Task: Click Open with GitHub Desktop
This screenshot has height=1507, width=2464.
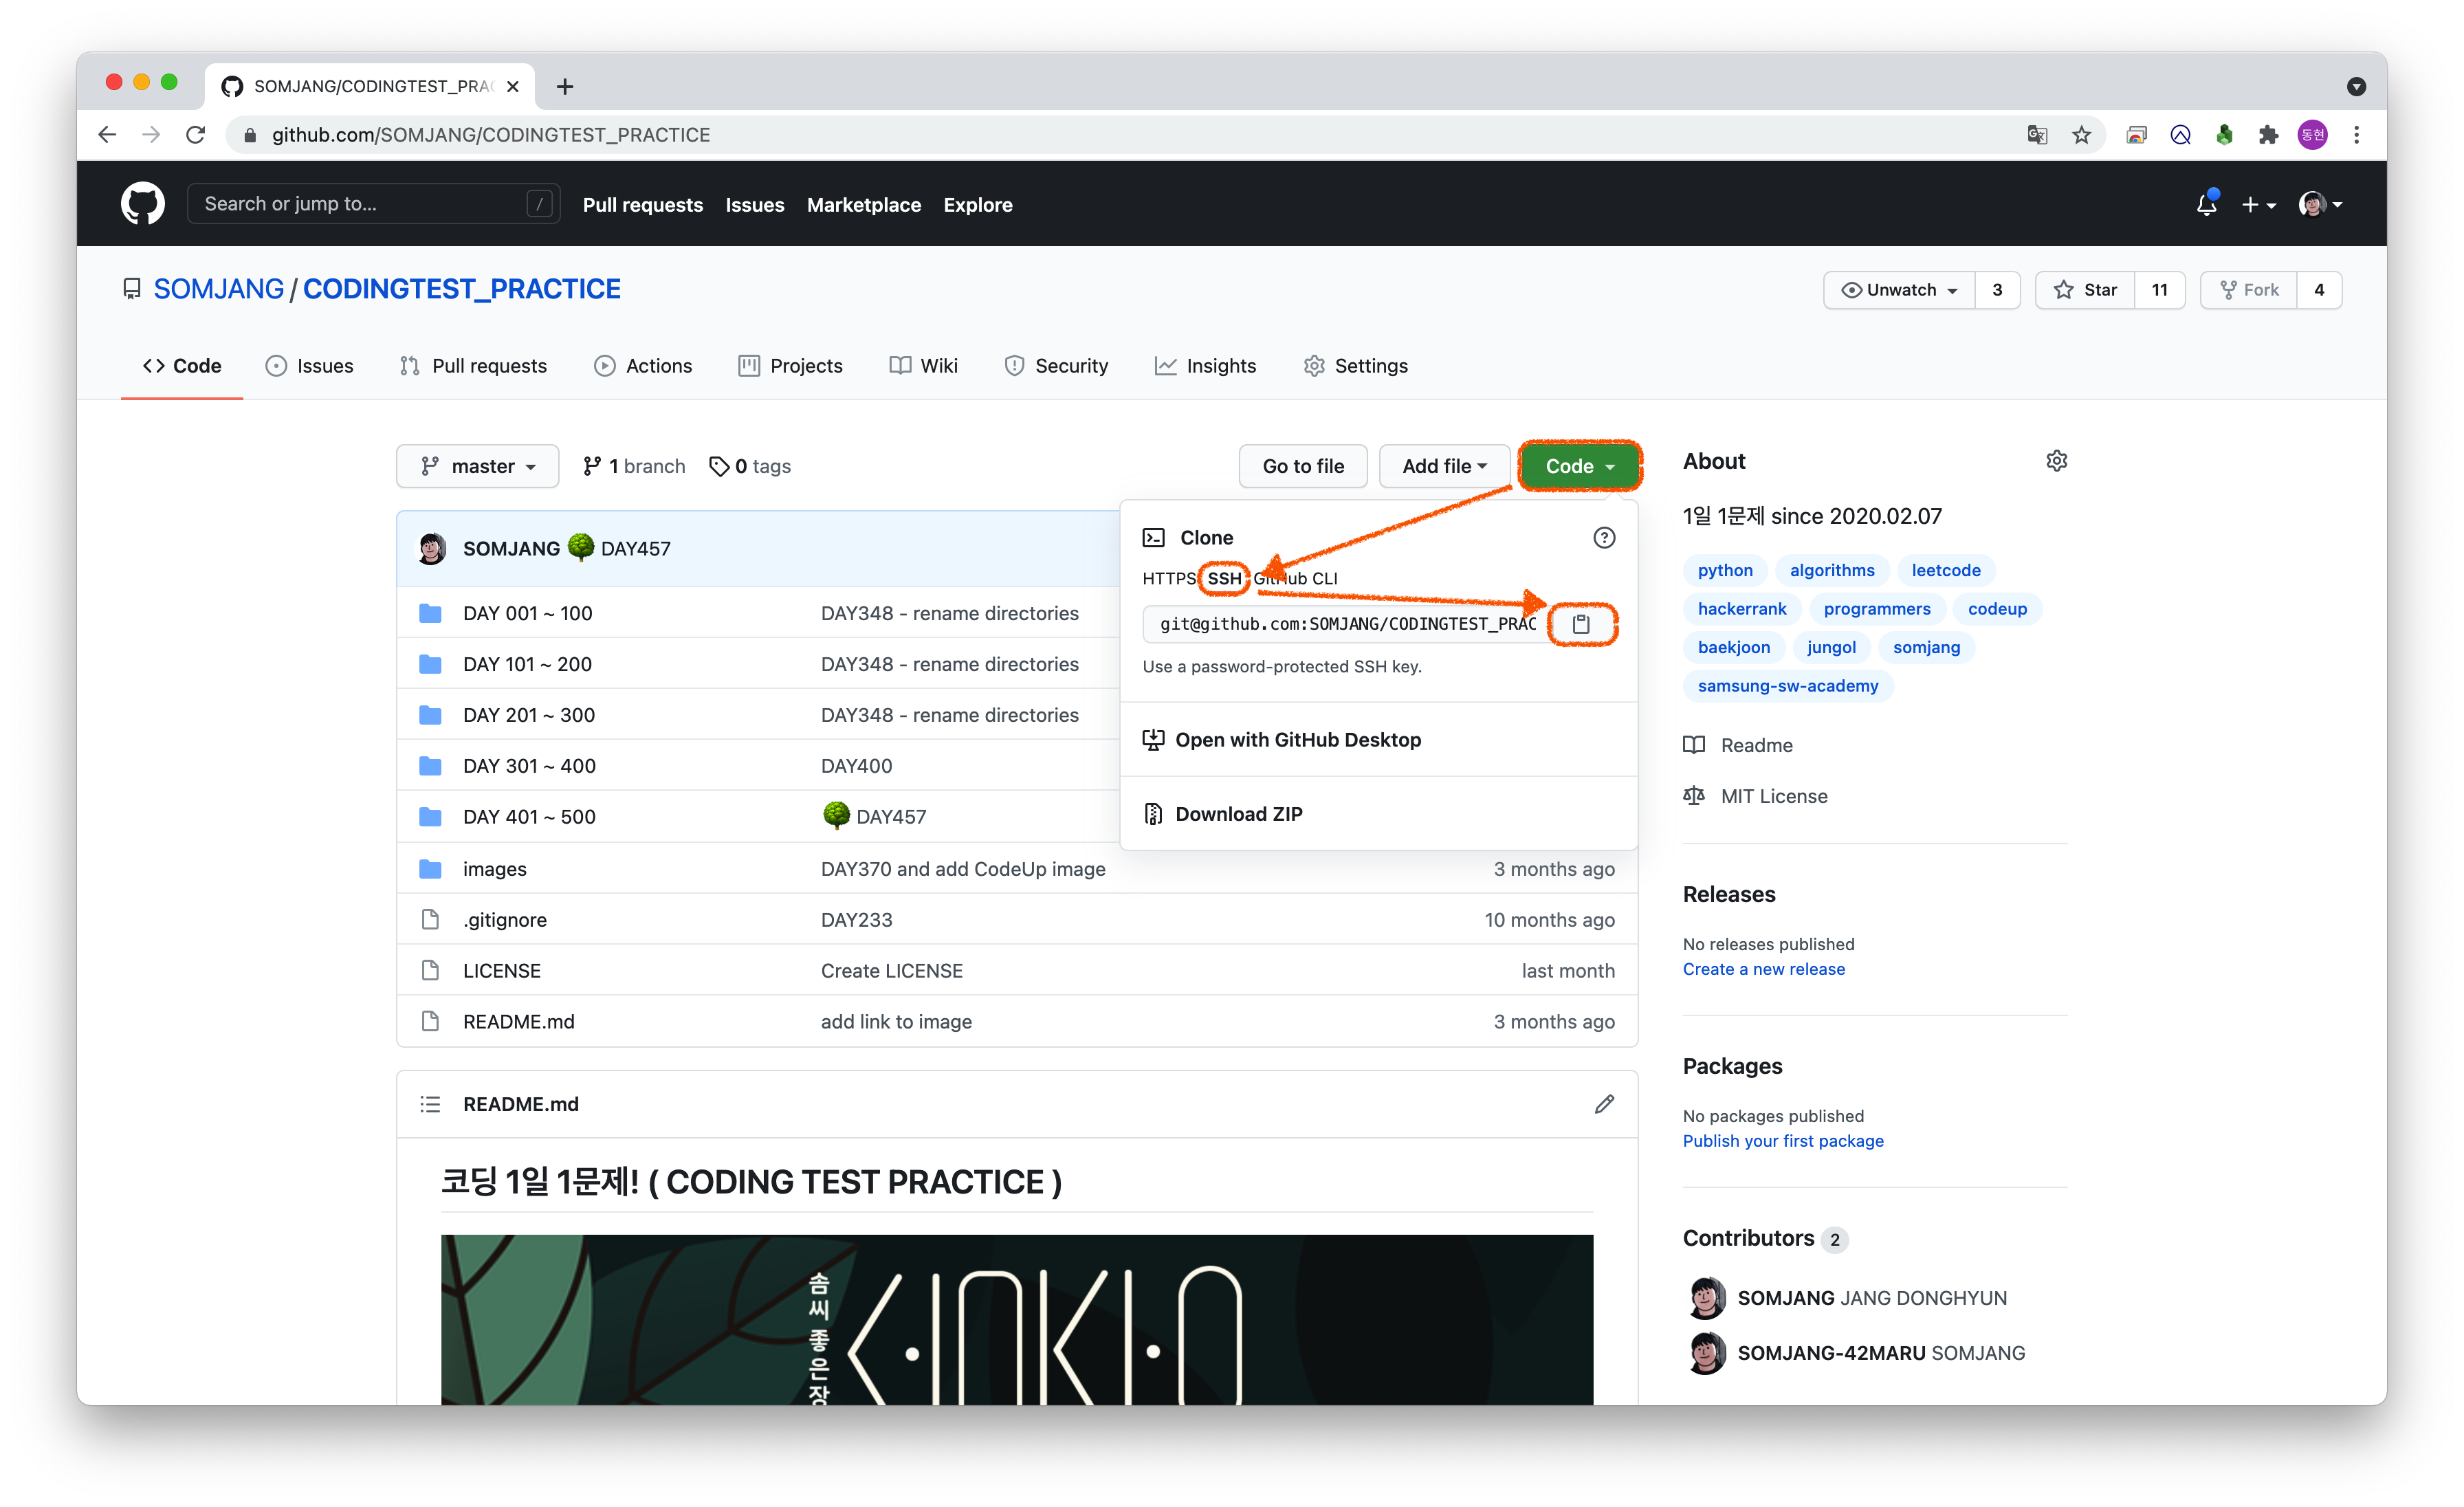Action: coord(1282,740)
